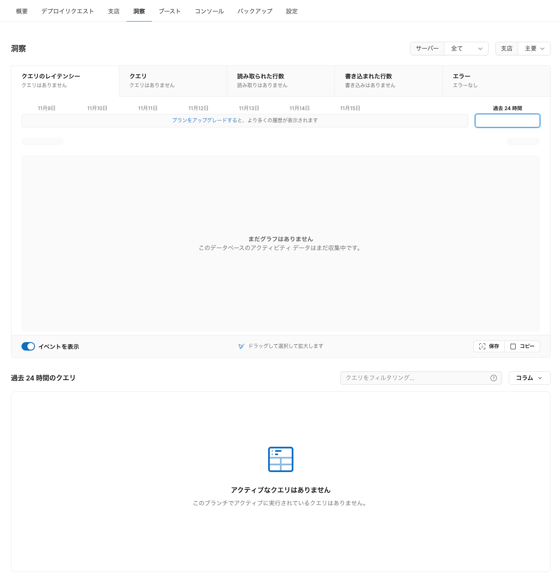
Task: Select the クエリ metric tab
Action: pos(173,81)
